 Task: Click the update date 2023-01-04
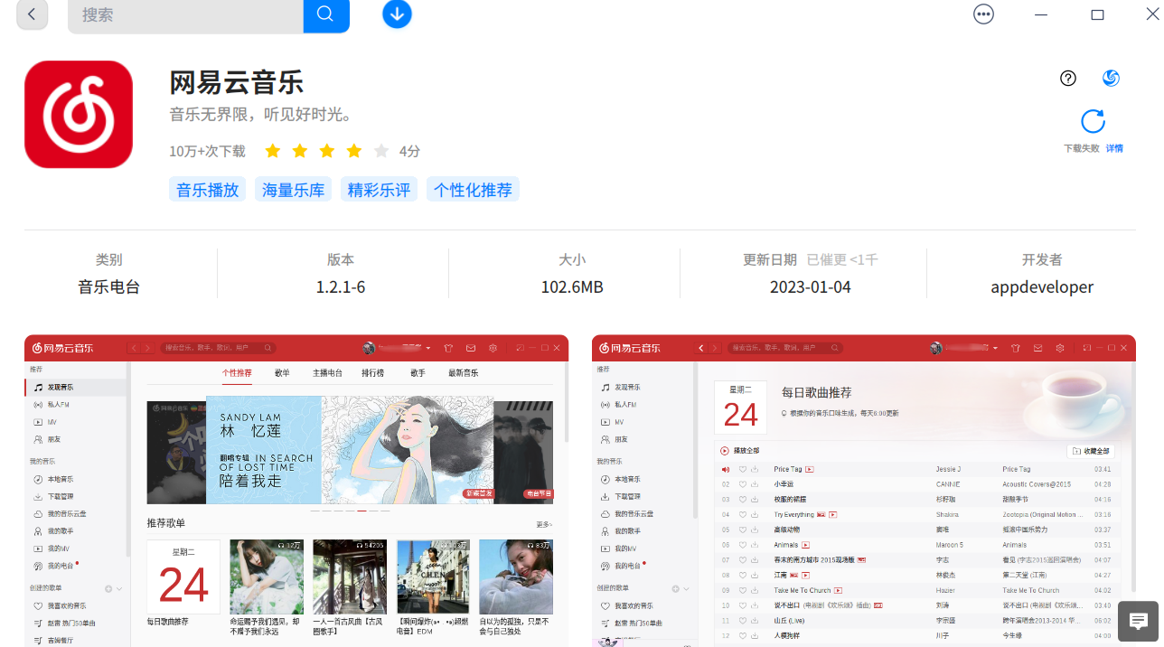tap(811, 287)
